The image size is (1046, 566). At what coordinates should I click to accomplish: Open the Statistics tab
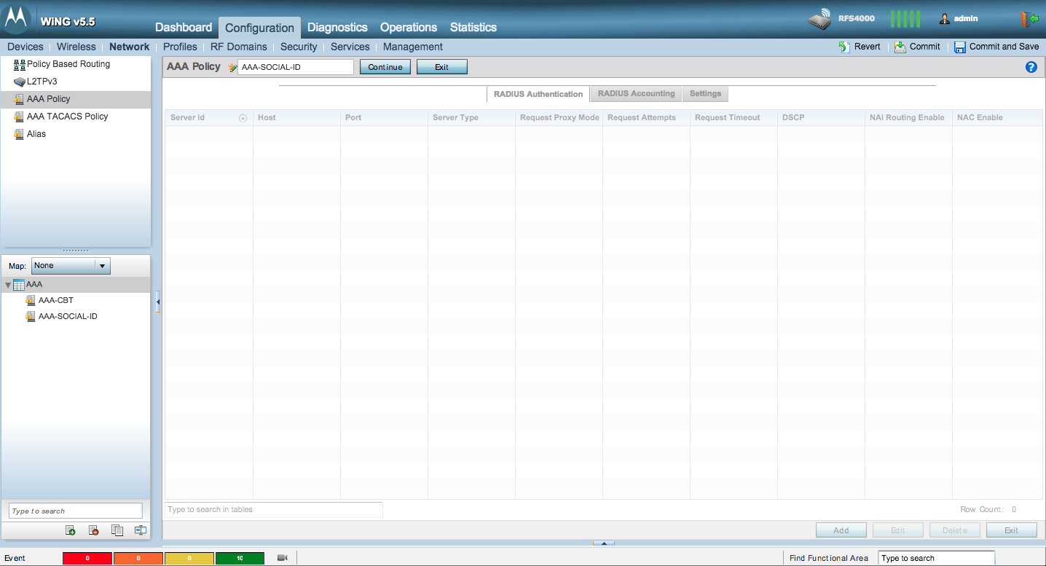(x=473, y=28)
